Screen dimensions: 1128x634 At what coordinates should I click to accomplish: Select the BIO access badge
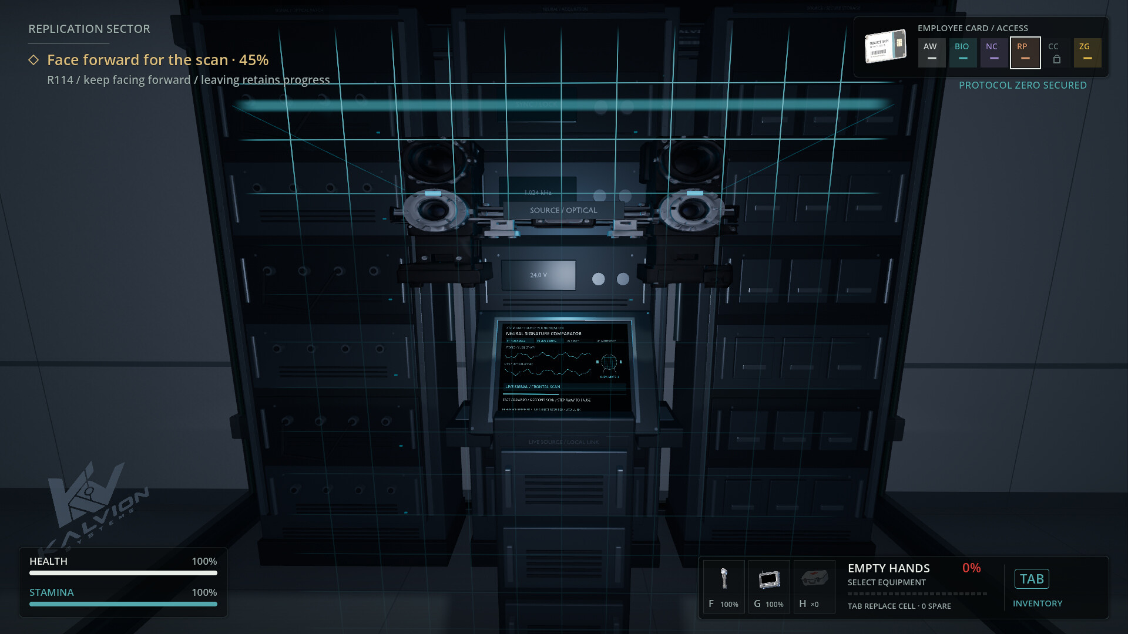(963, 53)
